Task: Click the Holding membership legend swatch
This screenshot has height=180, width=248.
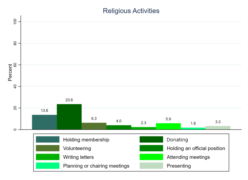Action: pyautogui.click(x=48, y=140)
